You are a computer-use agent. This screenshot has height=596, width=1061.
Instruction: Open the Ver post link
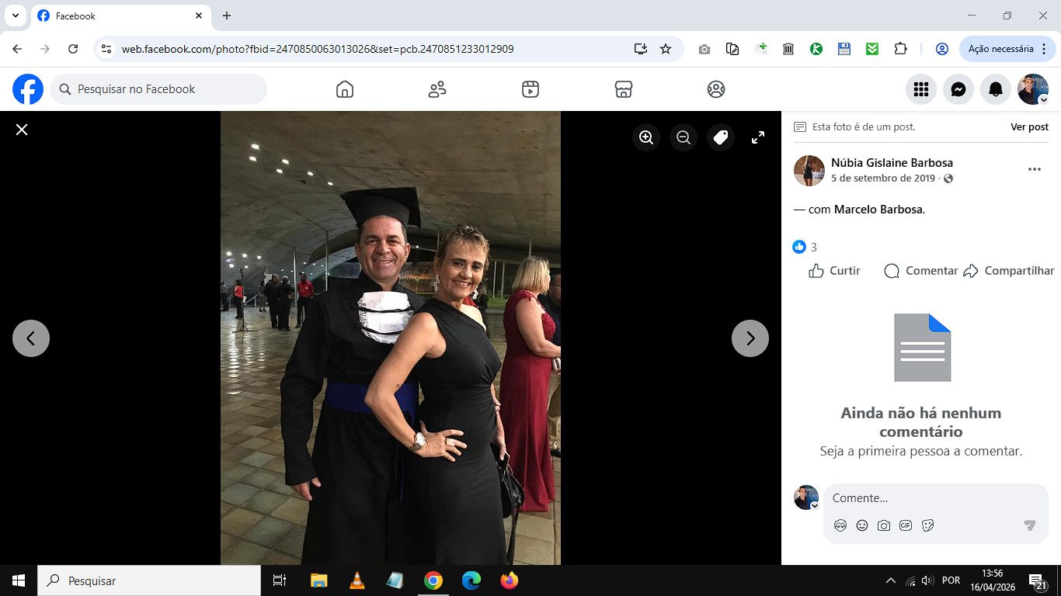click(1029, 126)
